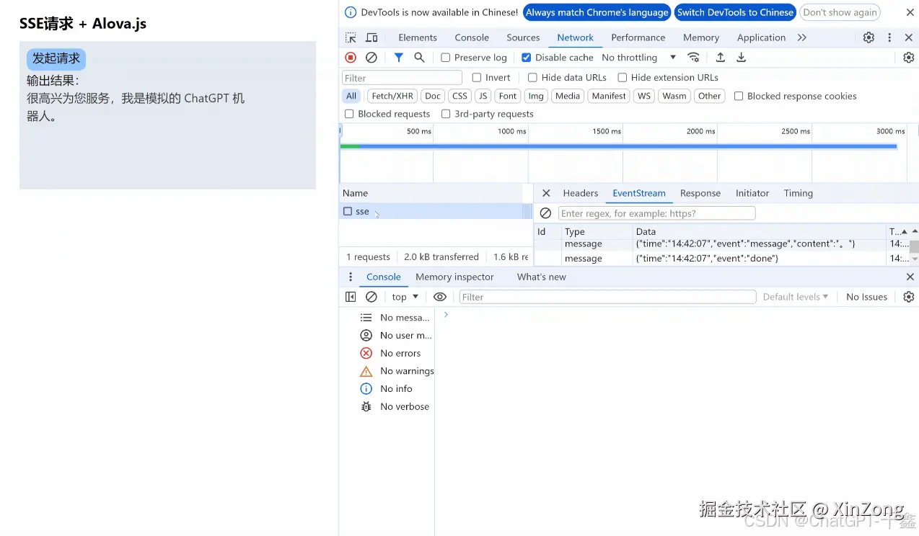This screenshot has width=919, height=536.
Task: Clear the network log
Action: [371, 58]
